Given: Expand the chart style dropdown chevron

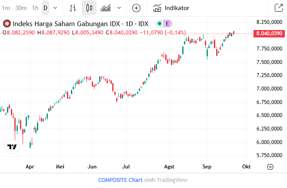Looking at the screenshot, I should [119, 8].
